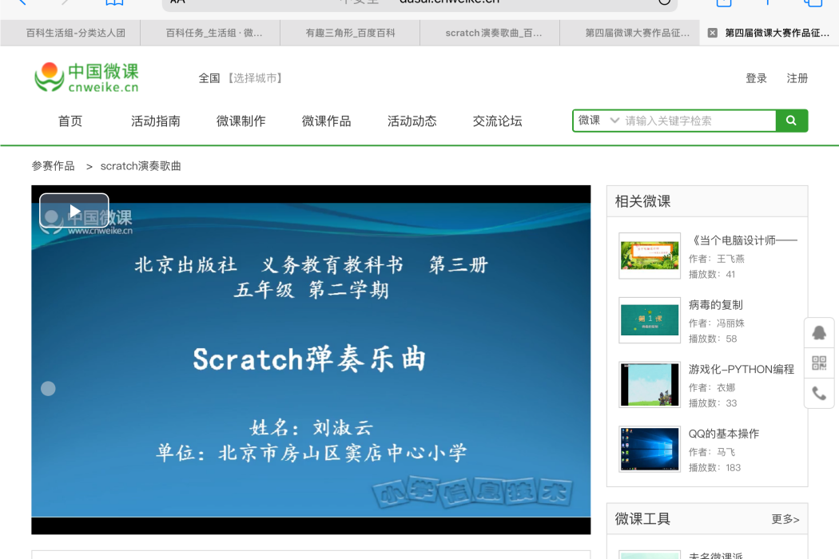The image size is (839, 559).
Task: Select city via 【选择城市】
Action: (254, 78)
